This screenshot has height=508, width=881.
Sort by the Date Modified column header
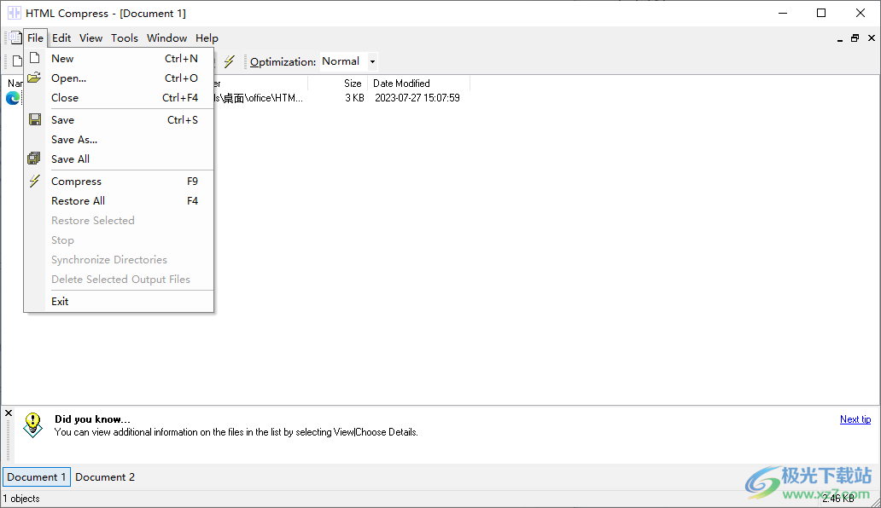coord(418,84)
